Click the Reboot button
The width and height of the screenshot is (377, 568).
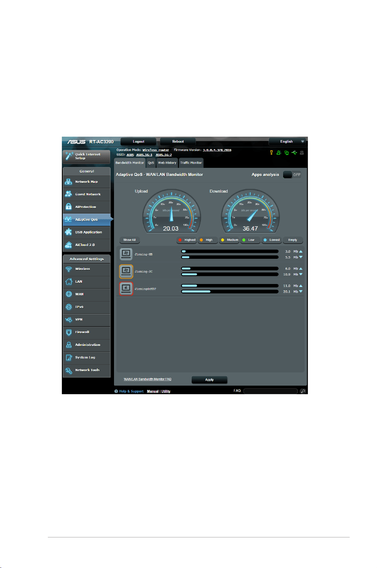(x=178, y=141)
